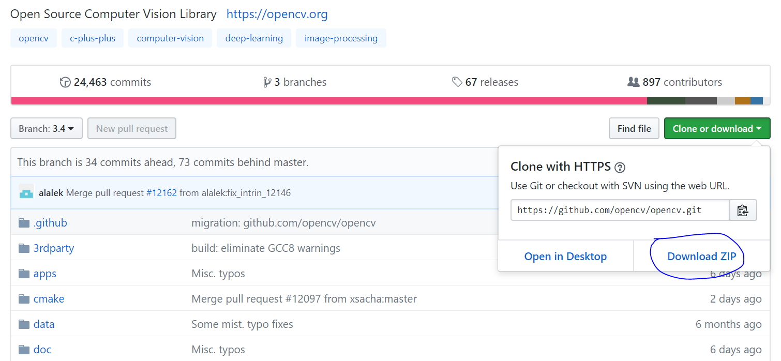Open the .github folder
The image size is (781, 361).
(x=50, y=223)
